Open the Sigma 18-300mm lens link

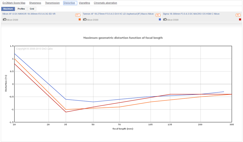(x=191, y=14)
